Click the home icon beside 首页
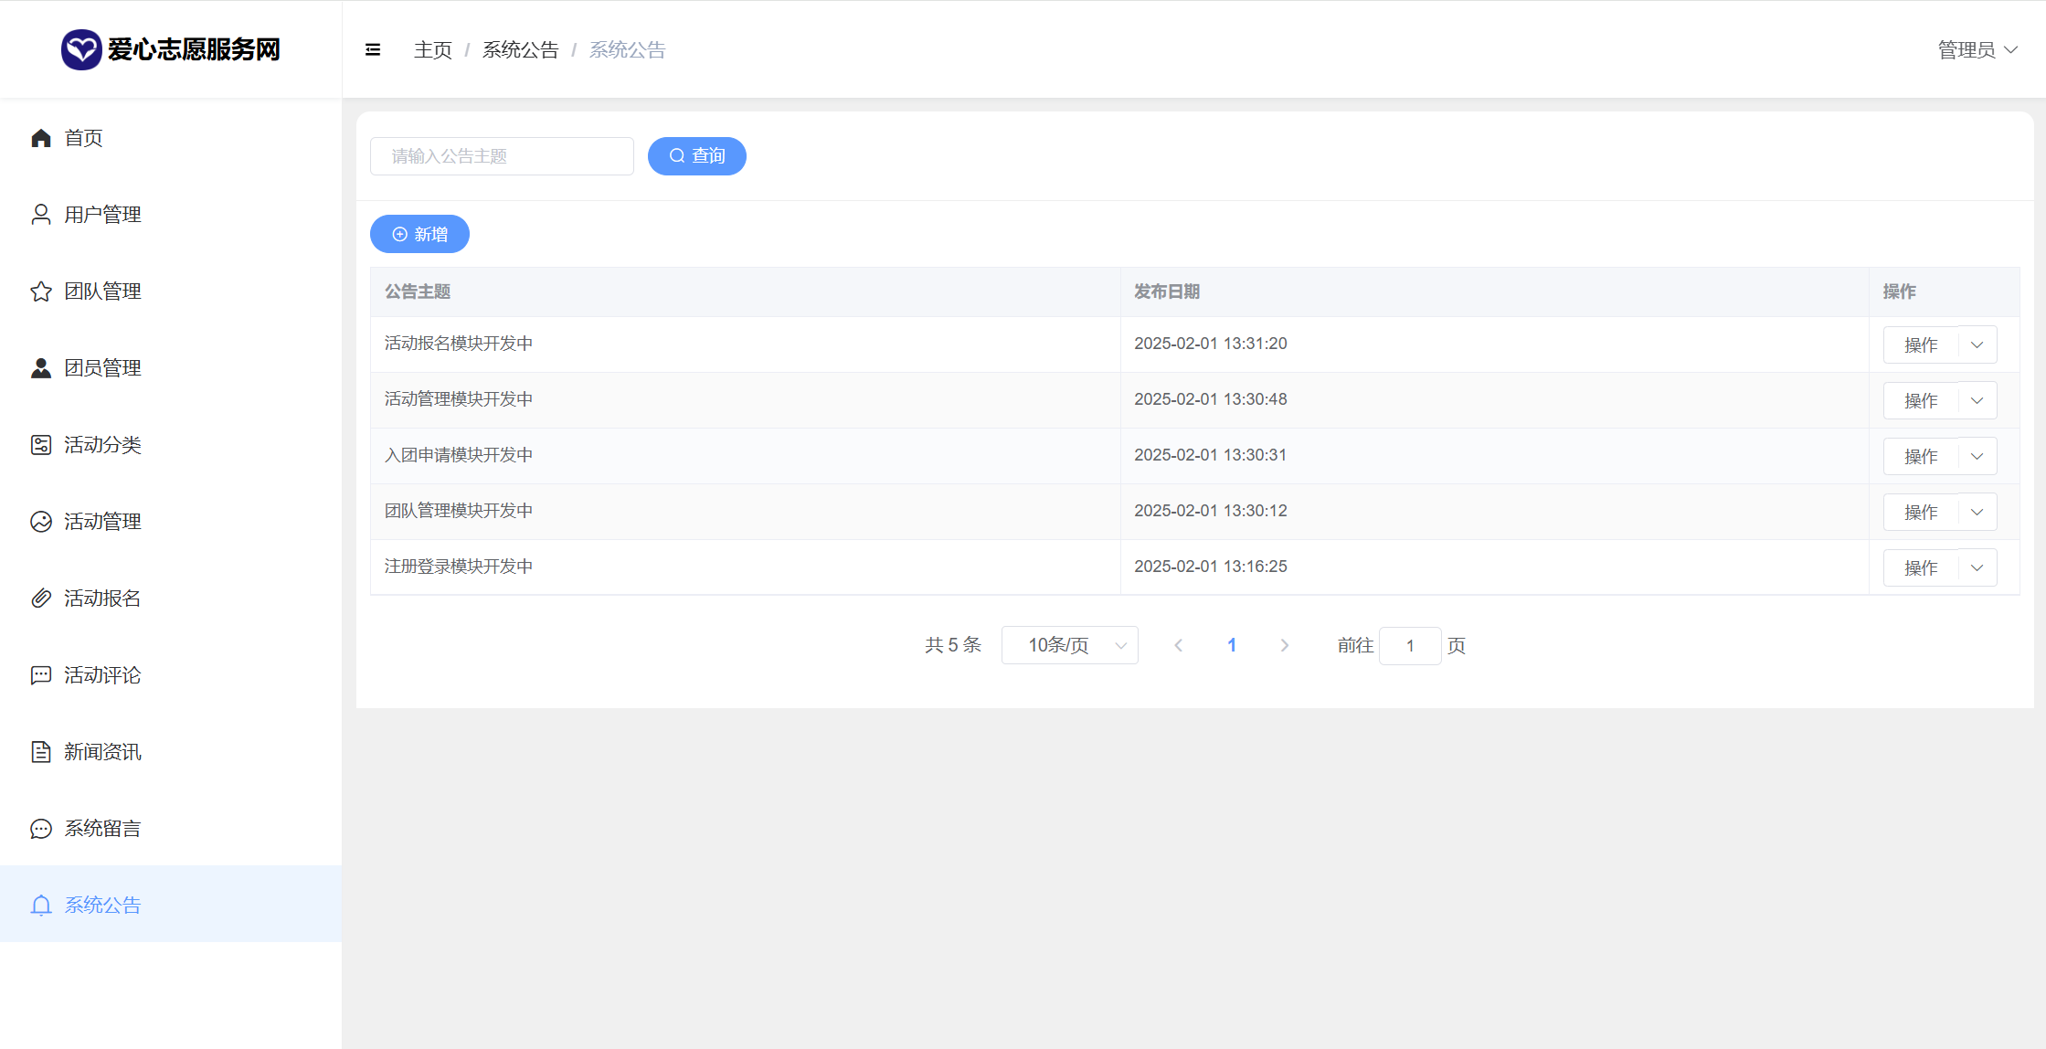The width and height of the screenshot is (2046, 1049). pyautogui.click(x=41, y=138)
